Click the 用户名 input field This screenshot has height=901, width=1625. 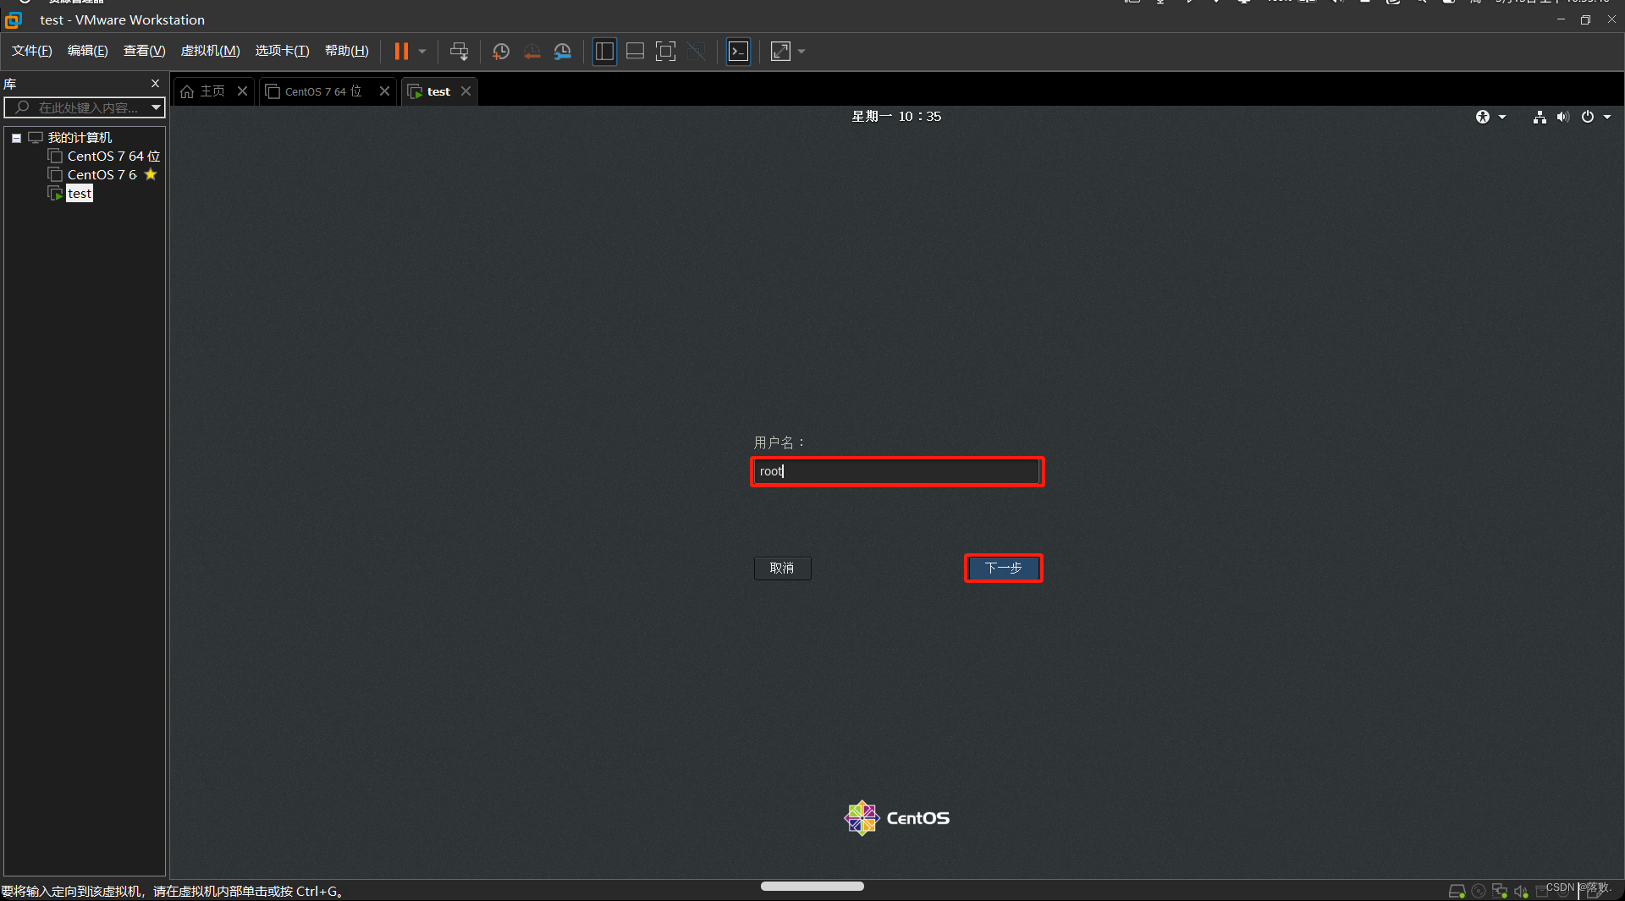(x=897, y=471)
